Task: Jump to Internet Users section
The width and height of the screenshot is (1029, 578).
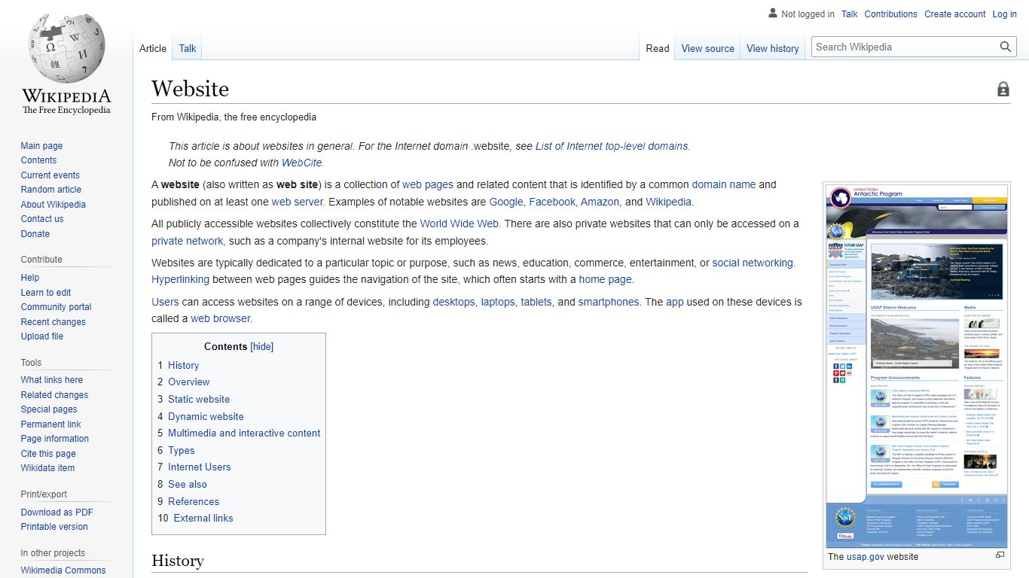Action: point(200,467)
